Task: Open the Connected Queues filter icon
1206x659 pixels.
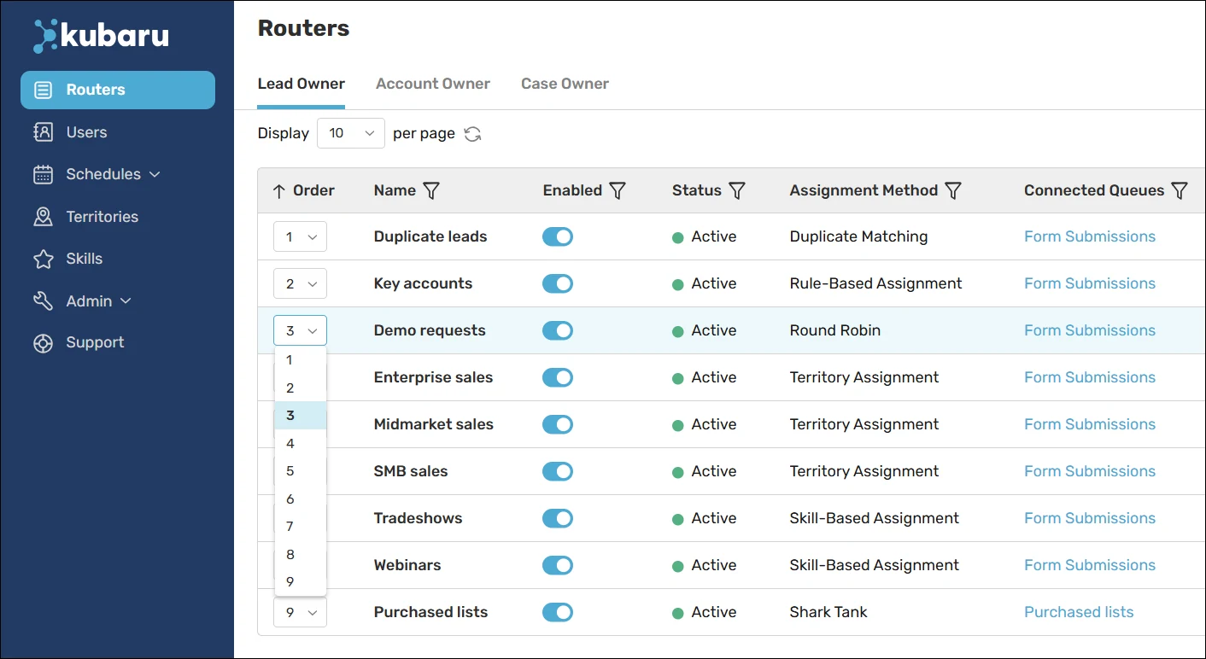Action: [x=1180, y=191]
